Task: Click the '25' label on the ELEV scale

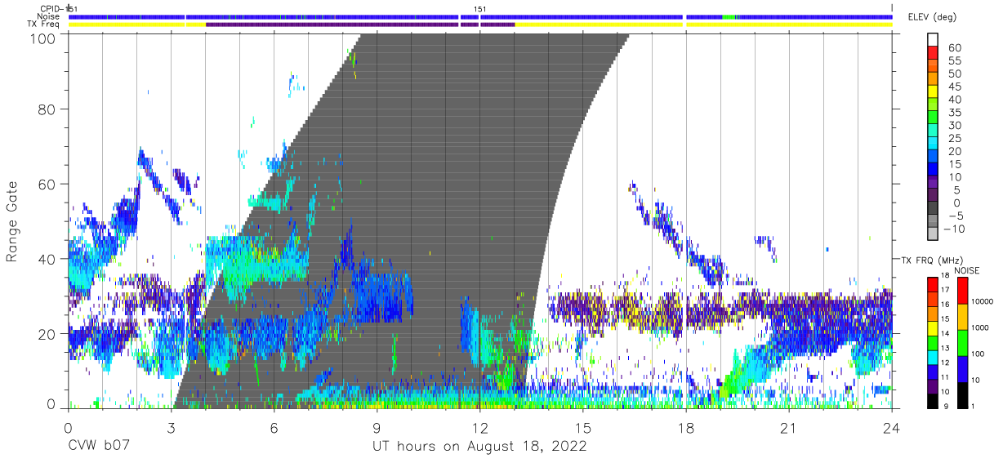Action: click(954, 139)
